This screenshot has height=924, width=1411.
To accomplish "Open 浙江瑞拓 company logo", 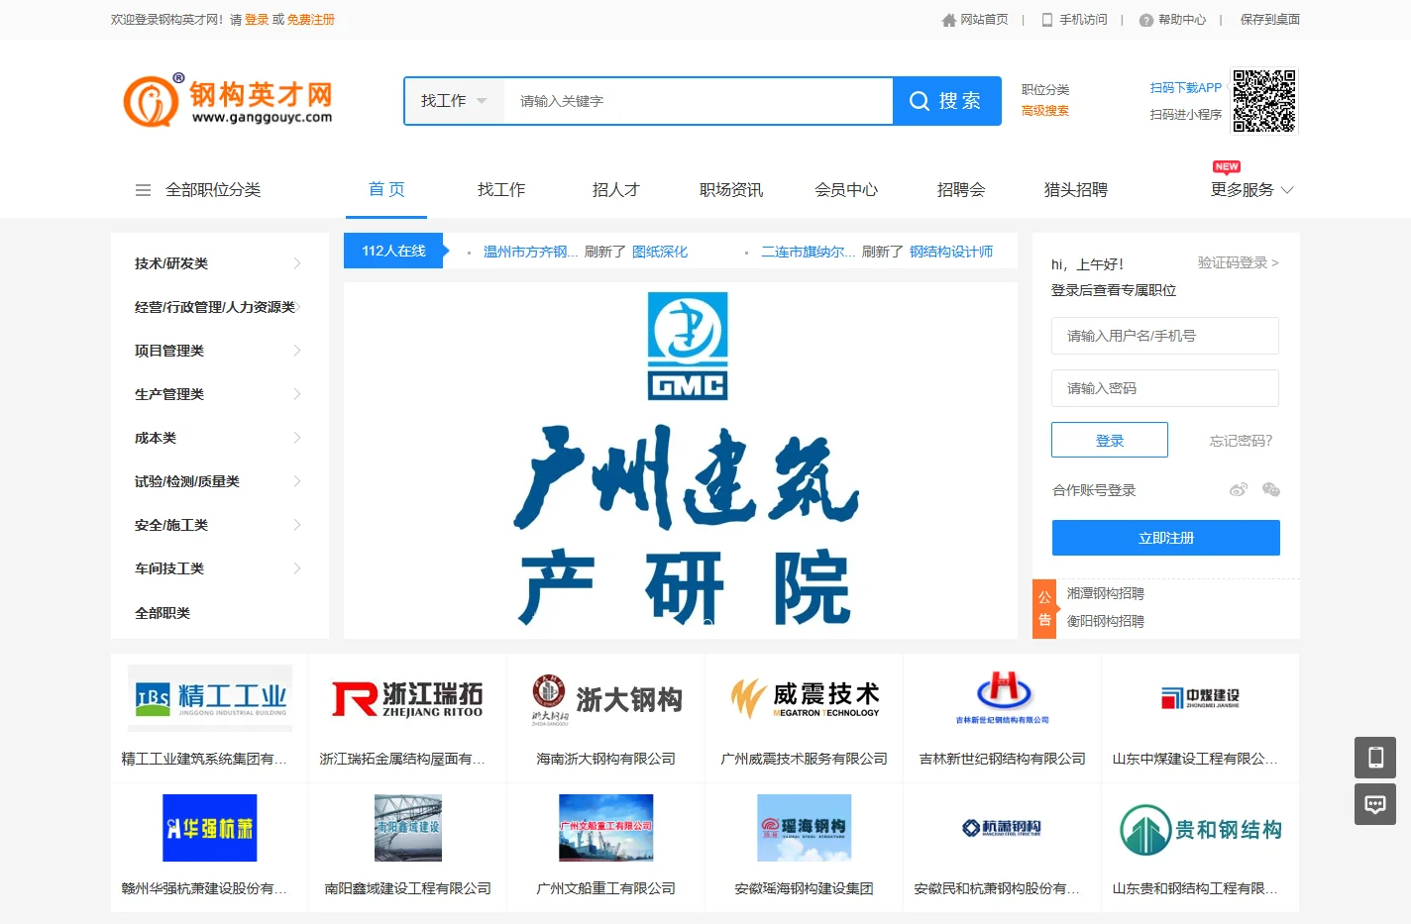I will (x=408, y=698).
